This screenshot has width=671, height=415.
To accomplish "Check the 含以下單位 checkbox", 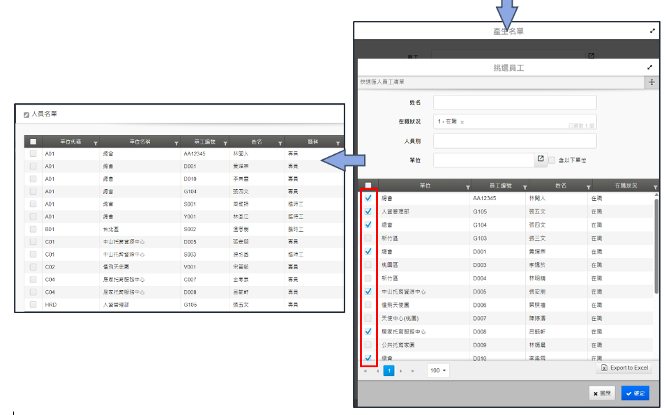I will (x=552, y=160).
